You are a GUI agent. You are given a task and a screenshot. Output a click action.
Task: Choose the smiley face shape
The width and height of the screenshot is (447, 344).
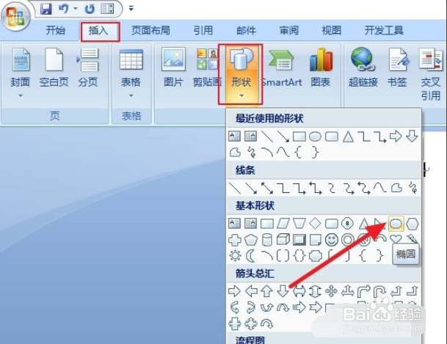(x=332, y=240)
